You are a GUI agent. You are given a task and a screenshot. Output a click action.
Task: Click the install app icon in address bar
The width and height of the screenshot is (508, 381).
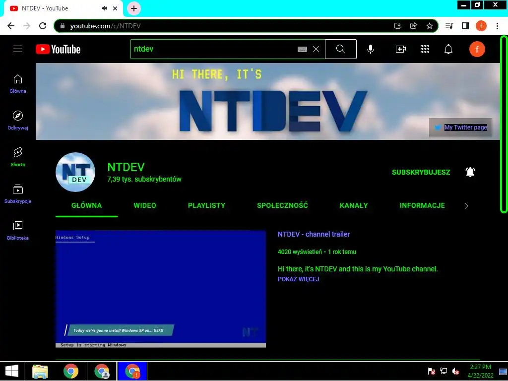click(398, 26)
